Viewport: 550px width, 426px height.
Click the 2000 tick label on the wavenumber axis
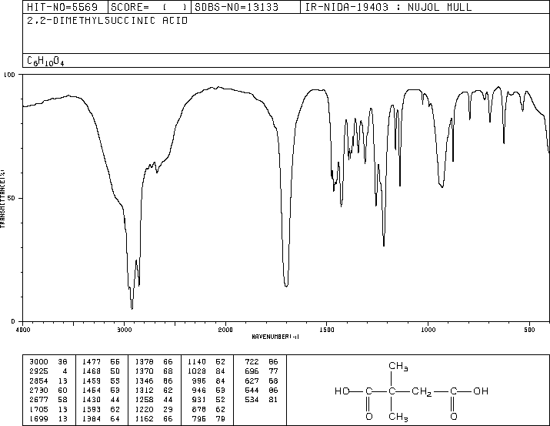[225, 330]
